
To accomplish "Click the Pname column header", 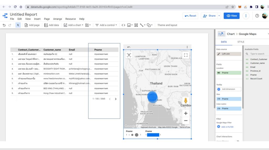I will (98, 50).
